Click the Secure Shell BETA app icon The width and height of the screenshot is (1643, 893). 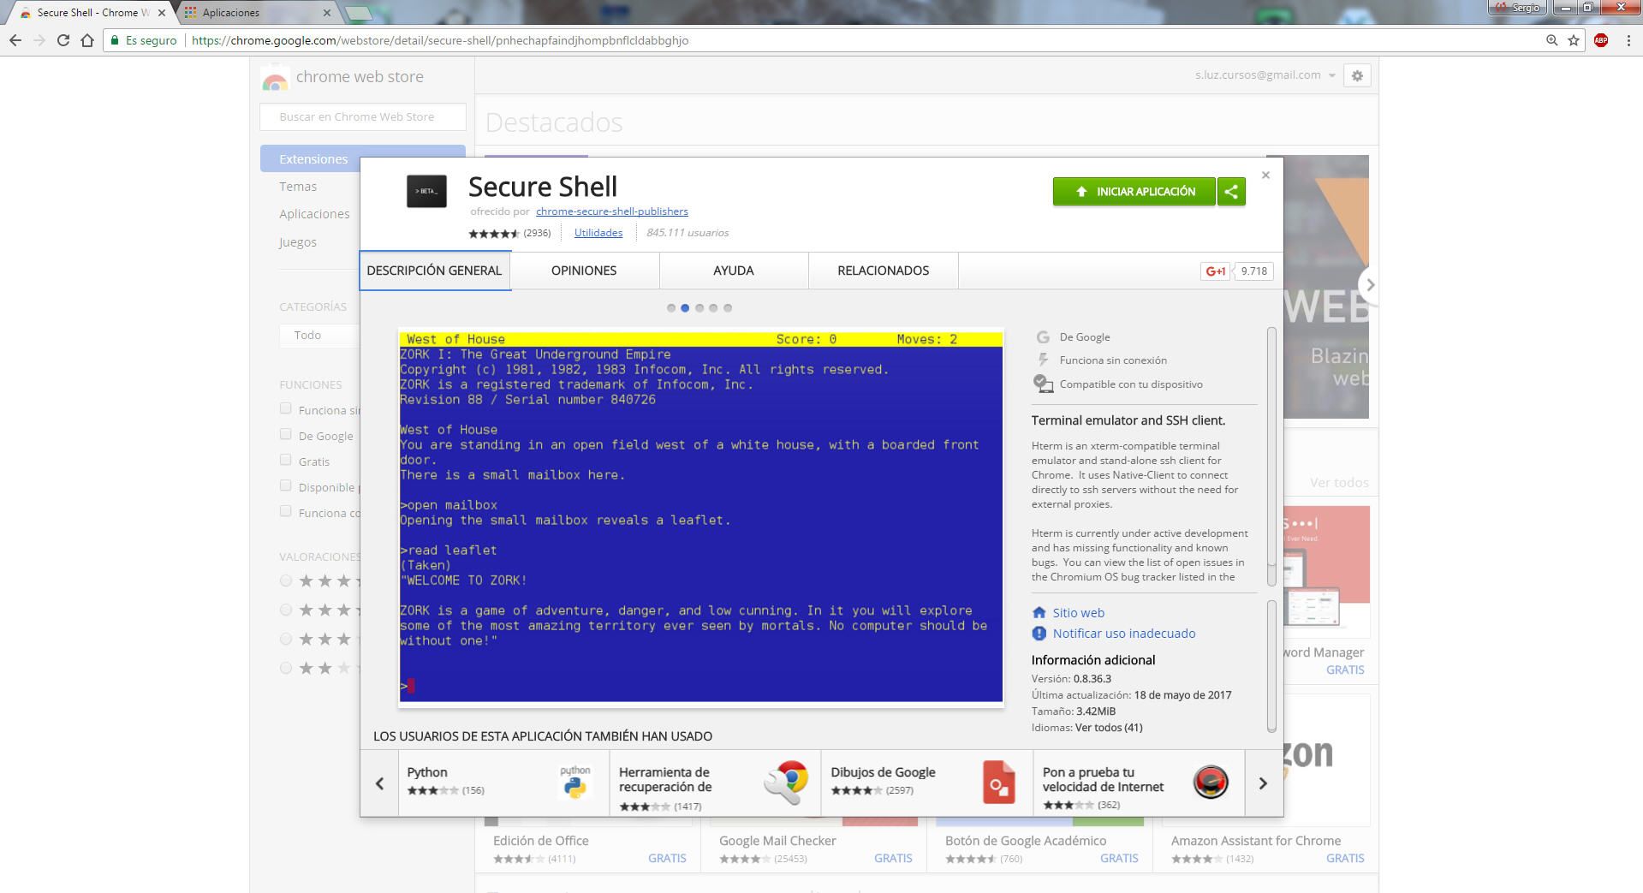tap(426, 191)
